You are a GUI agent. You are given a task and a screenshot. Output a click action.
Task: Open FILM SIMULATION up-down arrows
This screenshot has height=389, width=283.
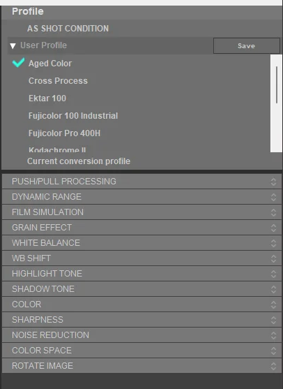point(273,212)
